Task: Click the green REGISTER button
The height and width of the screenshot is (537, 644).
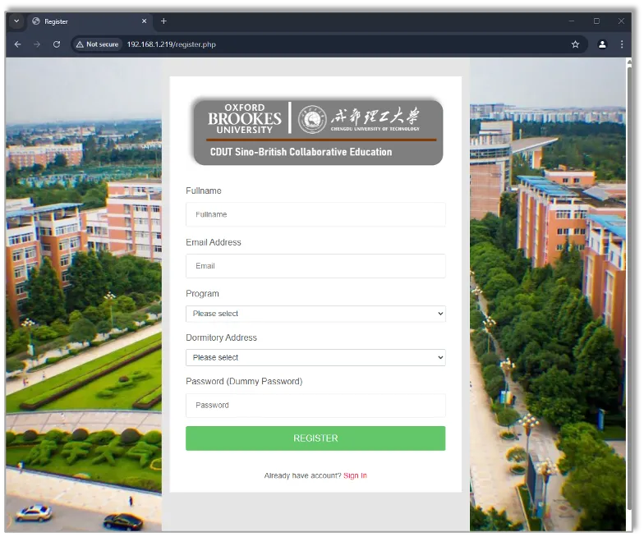Action: pos(315,438)
